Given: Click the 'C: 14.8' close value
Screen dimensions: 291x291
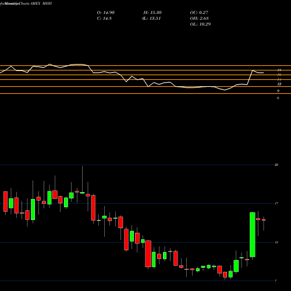Looking at the screenshot, I should [104, 19].
